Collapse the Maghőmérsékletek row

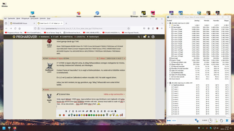[170, 85]
